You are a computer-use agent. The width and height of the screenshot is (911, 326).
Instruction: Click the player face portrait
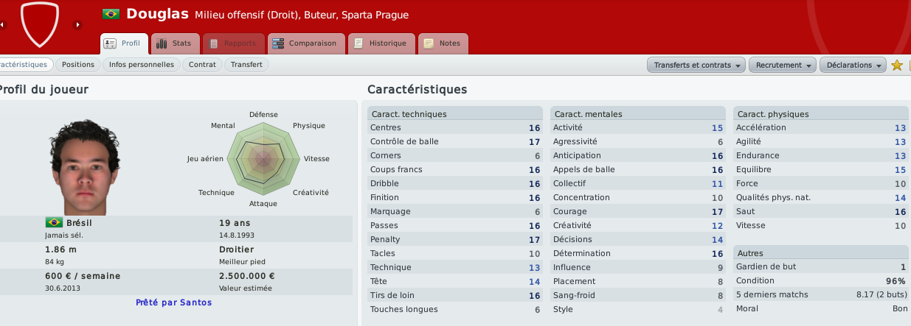click(84, 167)
